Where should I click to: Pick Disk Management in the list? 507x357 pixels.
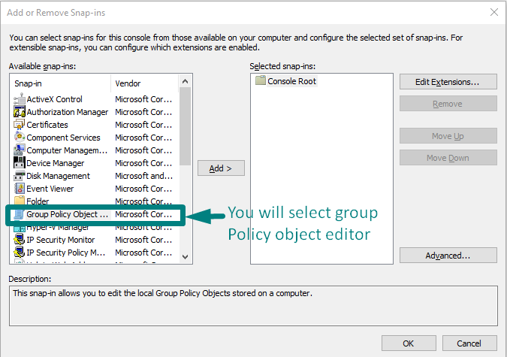click(x=58, y=176)
